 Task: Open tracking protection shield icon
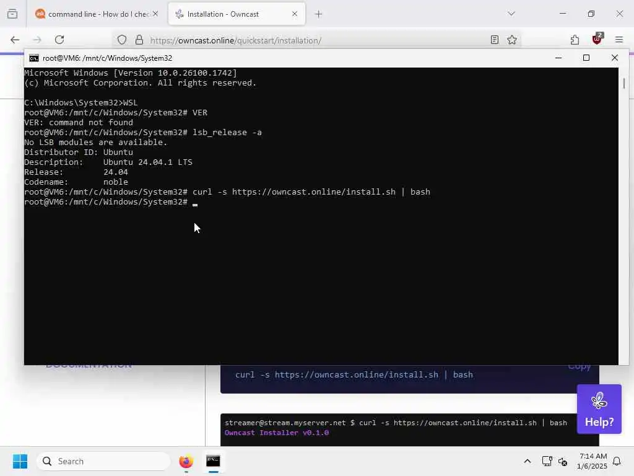(x=122, y=40)
